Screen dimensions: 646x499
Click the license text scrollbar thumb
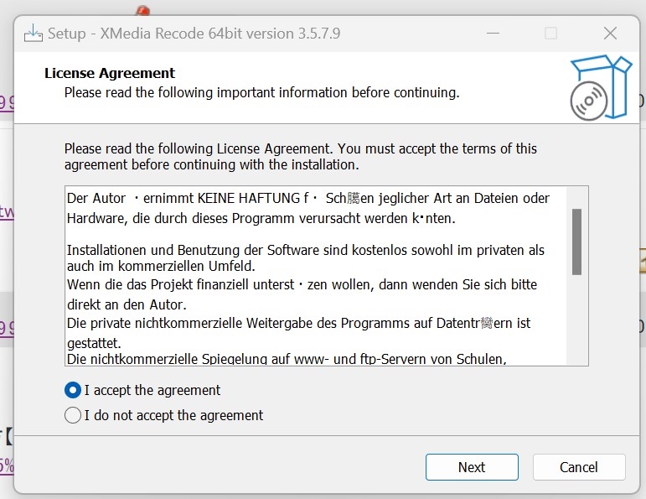[576, 242]
